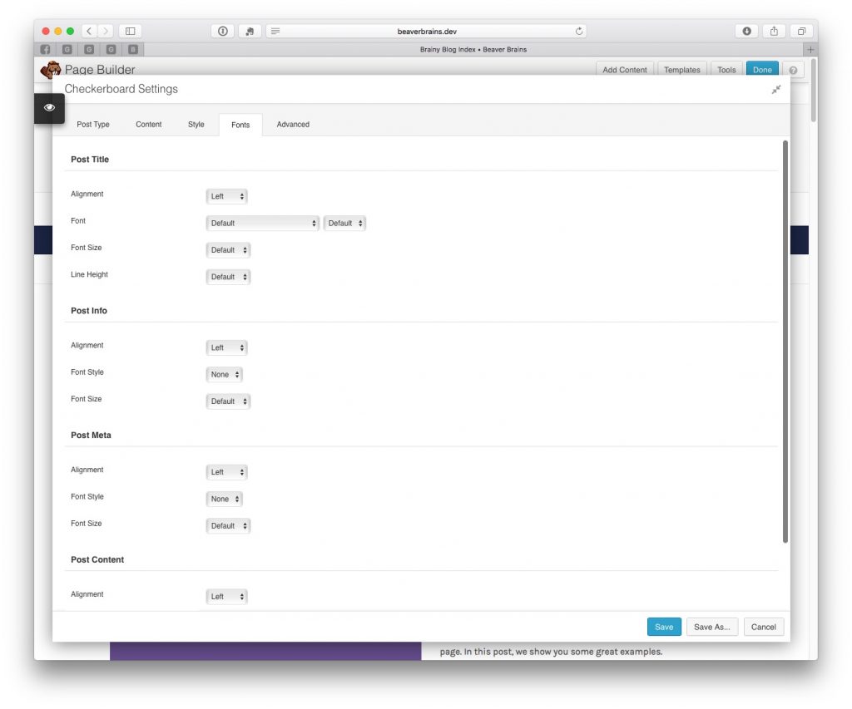The height and width of the screenshot is (709, 852).
Task: Switch to the Style tab
Action: click(196, 125)
